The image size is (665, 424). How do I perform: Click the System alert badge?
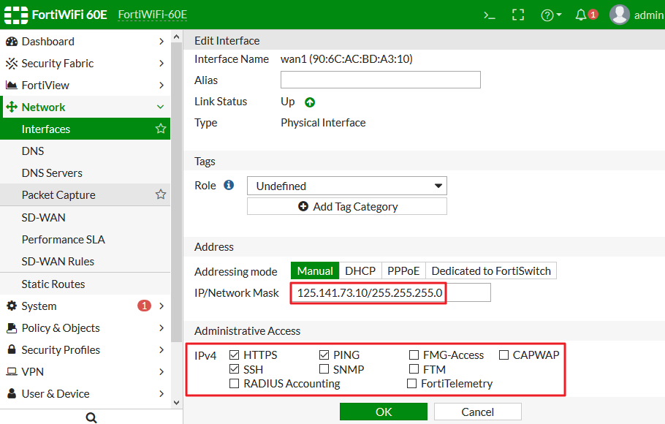coord(144,306)
